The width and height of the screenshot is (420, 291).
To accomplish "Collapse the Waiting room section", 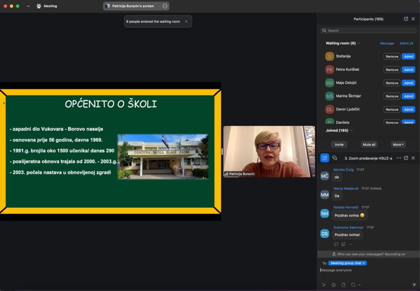I will tap(359, 43).
